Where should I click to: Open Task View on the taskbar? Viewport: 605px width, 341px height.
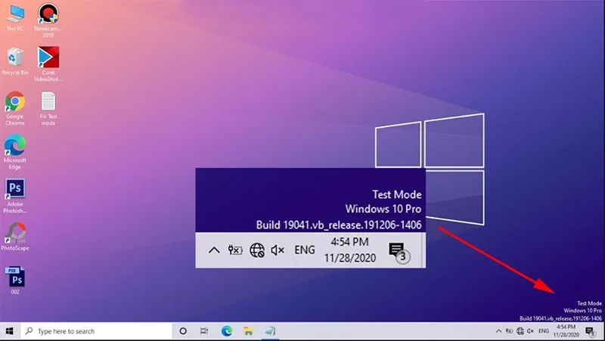point(204,331)
